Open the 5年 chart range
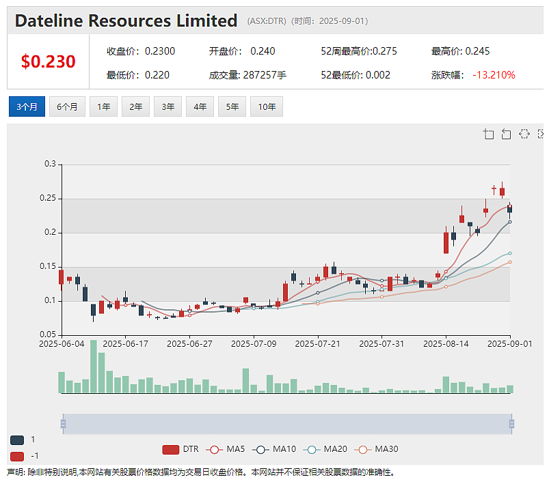Viewport: 549px width, 486px height. (x=232, y=106)
